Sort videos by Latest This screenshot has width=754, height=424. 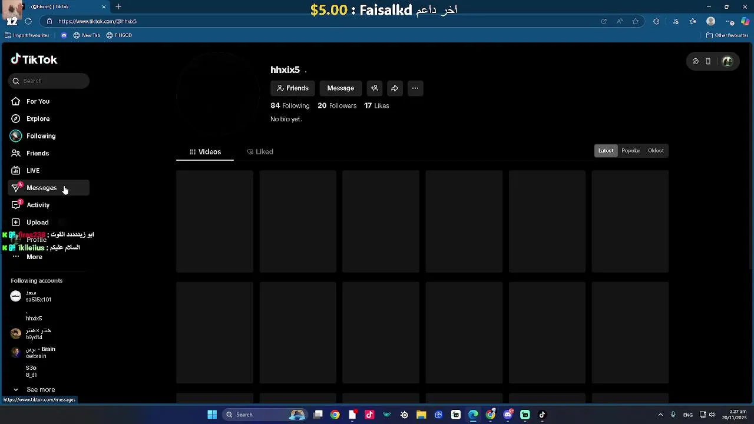point(606,151)
